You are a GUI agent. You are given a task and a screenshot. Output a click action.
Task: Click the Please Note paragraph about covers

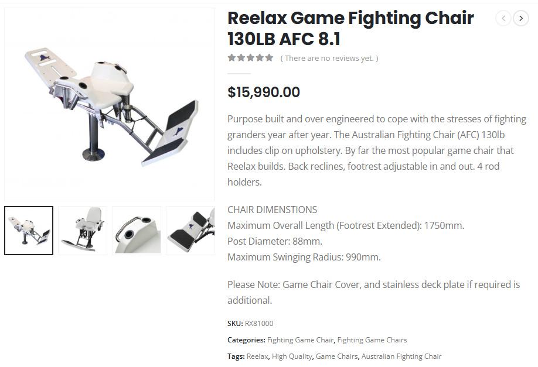coord(373,292)
